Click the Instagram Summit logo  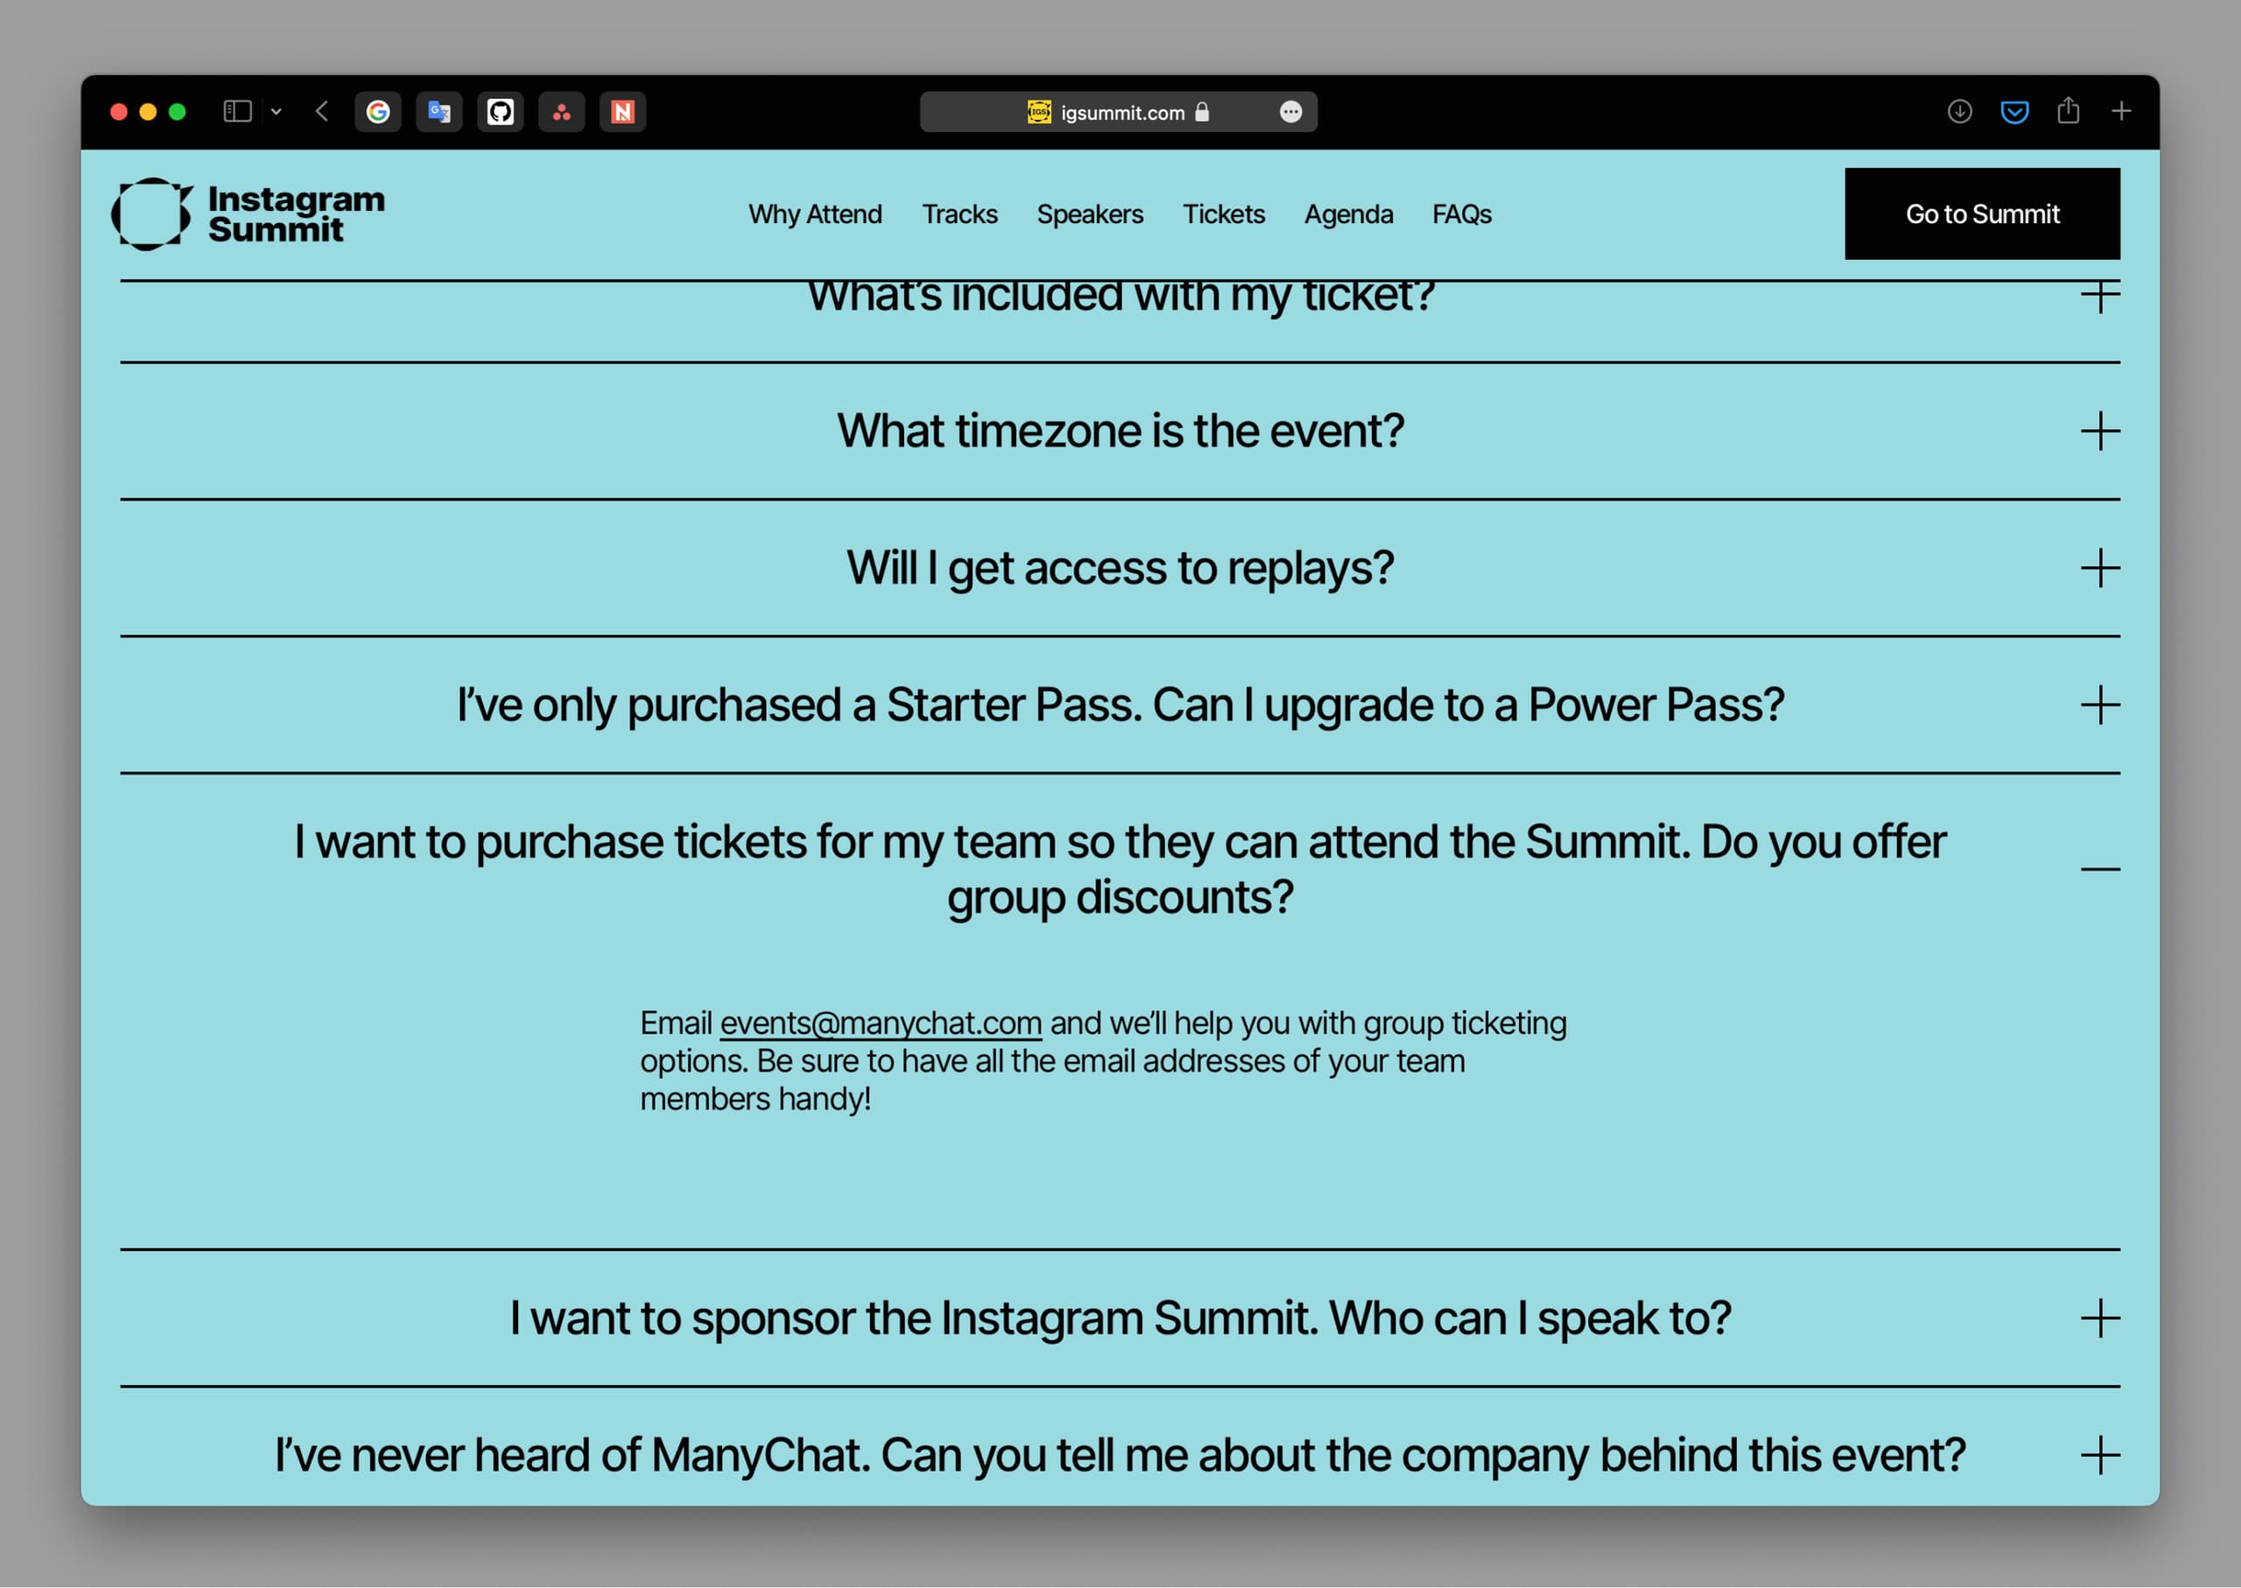[249, 214]
